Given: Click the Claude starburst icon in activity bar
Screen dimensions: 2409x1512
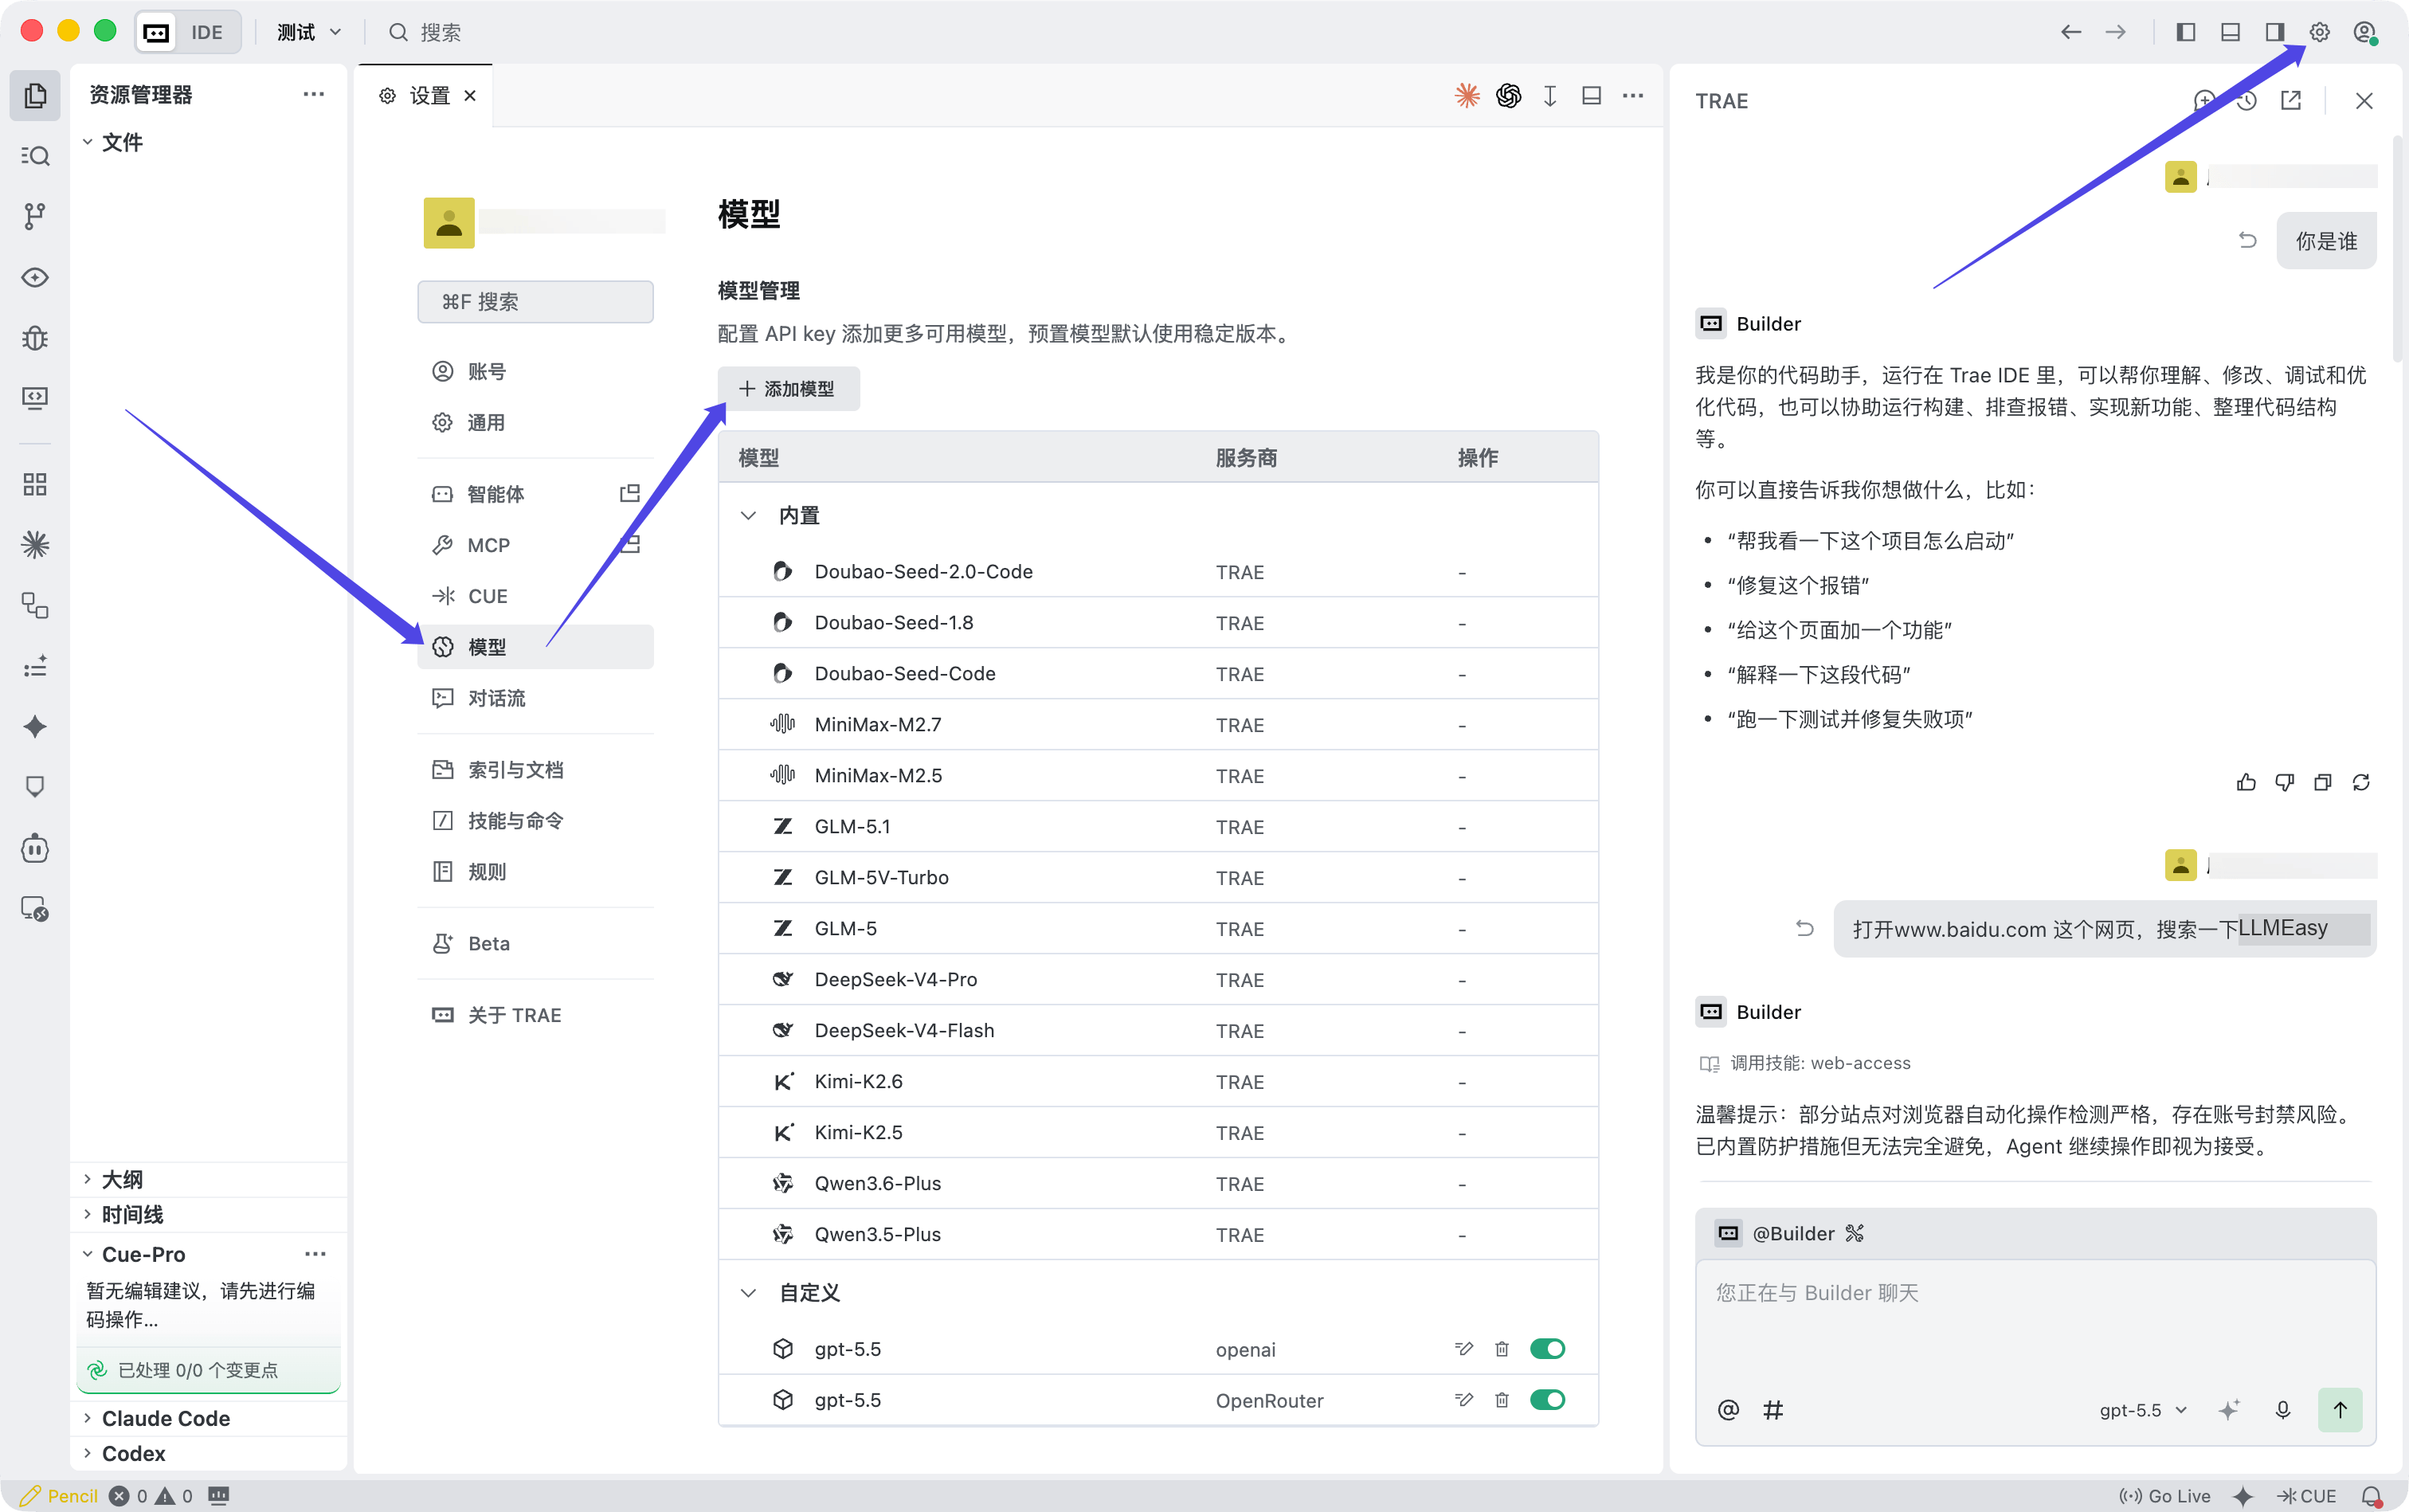Looking at the screenshot, I should (x=35, y=545).
